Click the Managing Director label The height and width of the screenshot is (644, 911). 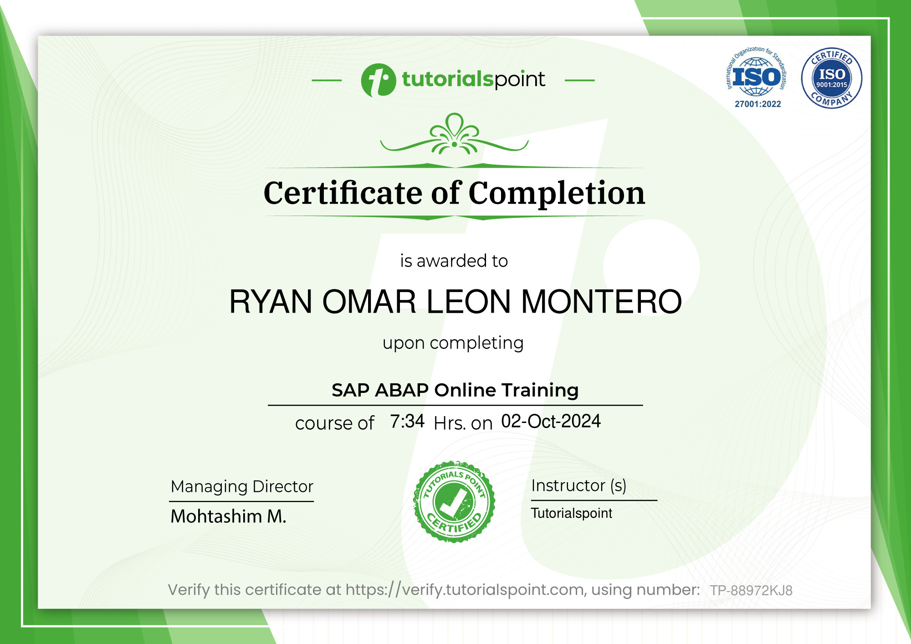tap(241, 486)
